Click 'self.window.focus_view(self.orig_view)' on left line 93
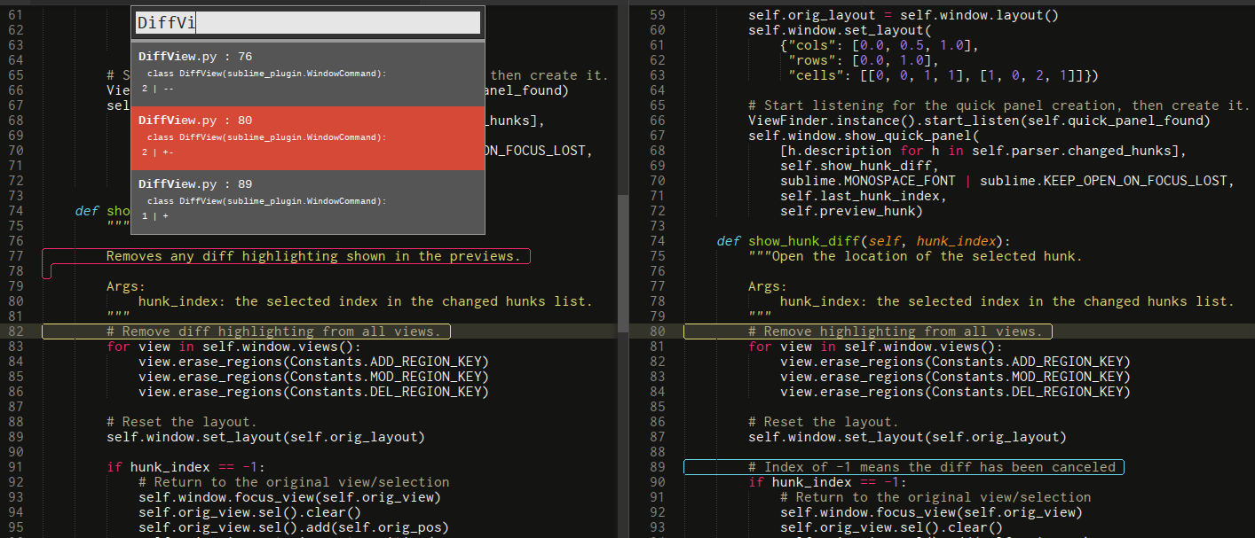Image resolution: width=1255 pixels, height=538 pixels. coord(290,497)
